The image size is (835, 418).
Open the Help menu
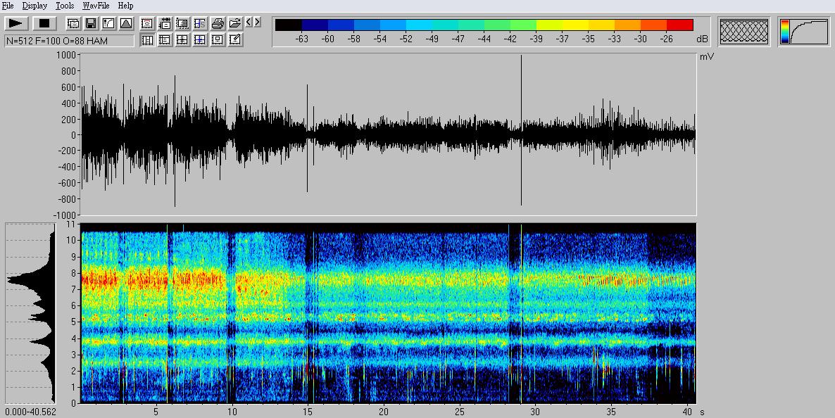click(125, 6)
